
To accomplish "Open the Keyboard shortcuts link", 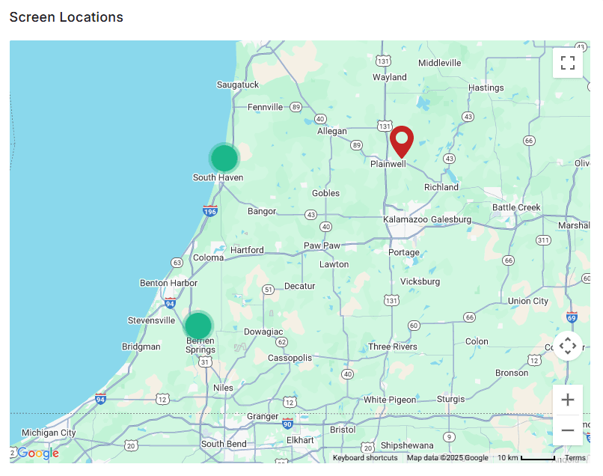I will 367,457.
